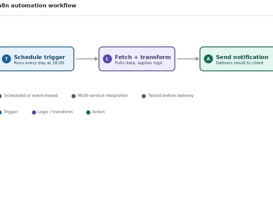The height and width of the screenshot is (204, 273).
Task: Open the Fetch + transform node title
Action: [143, 57]
